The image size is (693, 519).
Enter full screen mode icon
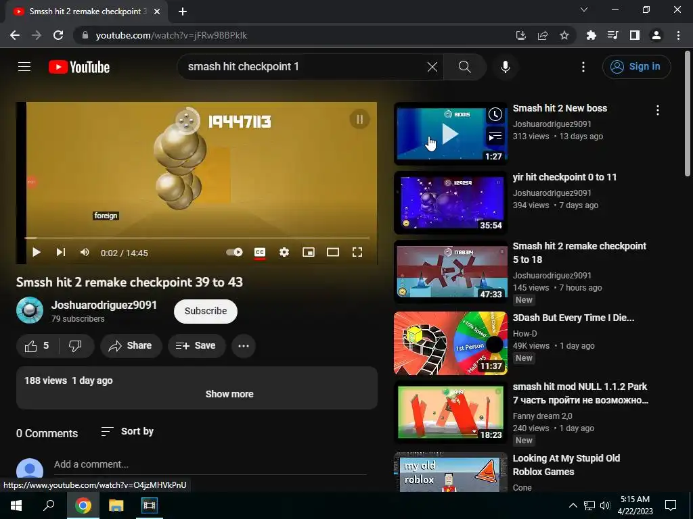pyautogui.click(x=357, y=252)
